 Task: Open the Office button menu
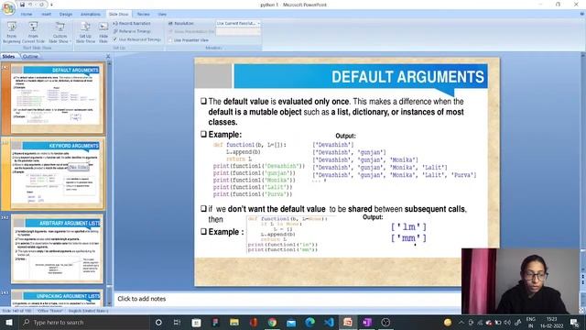coord(8,8)
